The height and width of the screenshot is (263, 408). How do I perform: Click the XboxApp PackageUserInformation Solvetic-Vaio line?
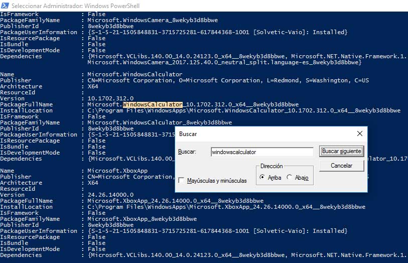[x=217, y=231]
